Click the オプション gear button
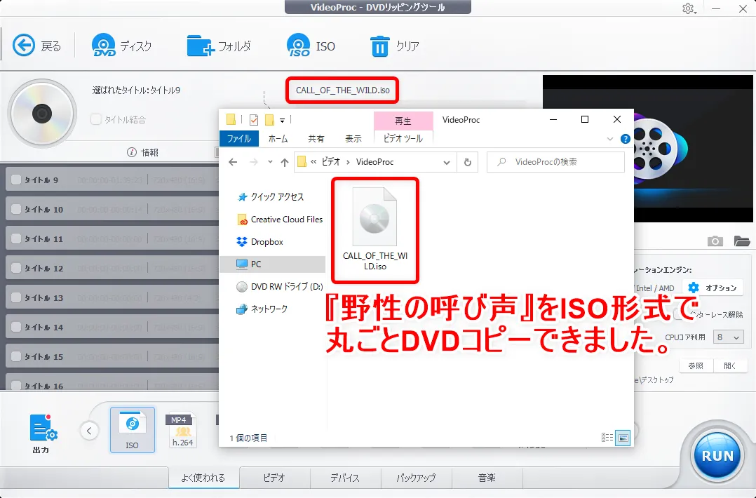The height and width of the screenshot is (498, 756). [713, 288]
